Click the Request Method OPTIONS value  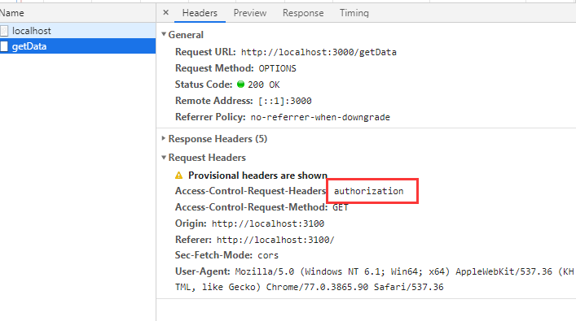click(277, 68)
